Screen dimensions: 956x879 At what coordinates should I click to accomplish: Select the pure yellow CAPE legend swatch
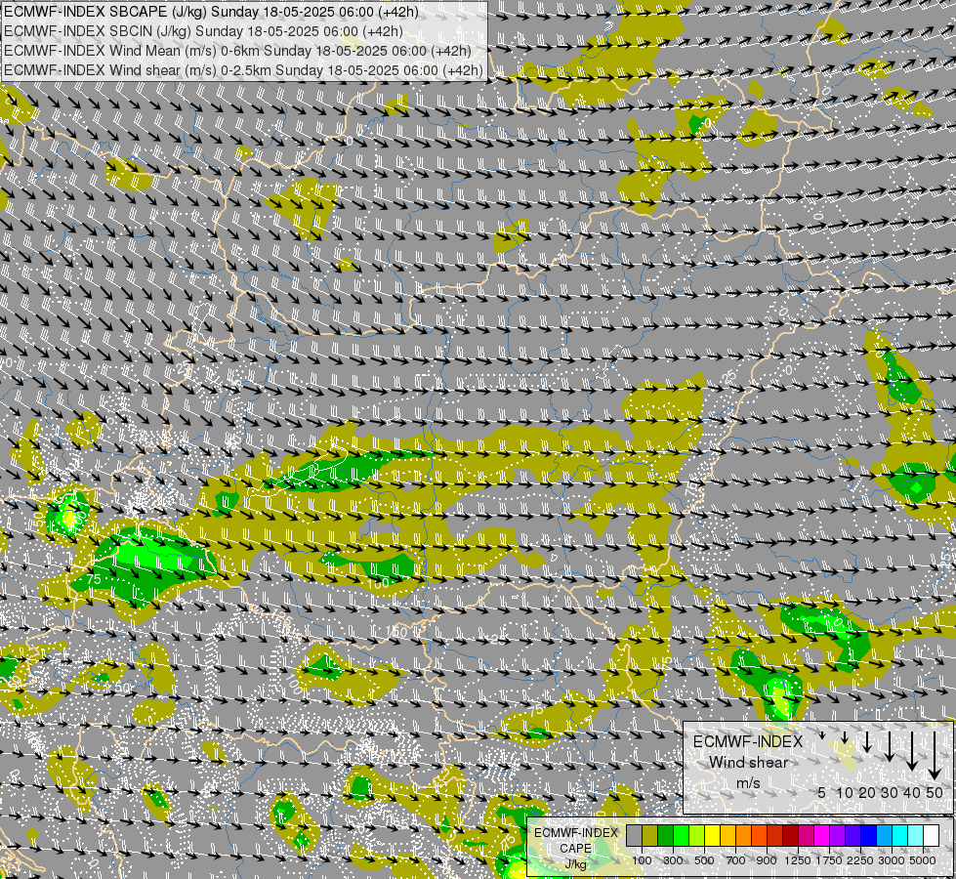tap(713, 836)
